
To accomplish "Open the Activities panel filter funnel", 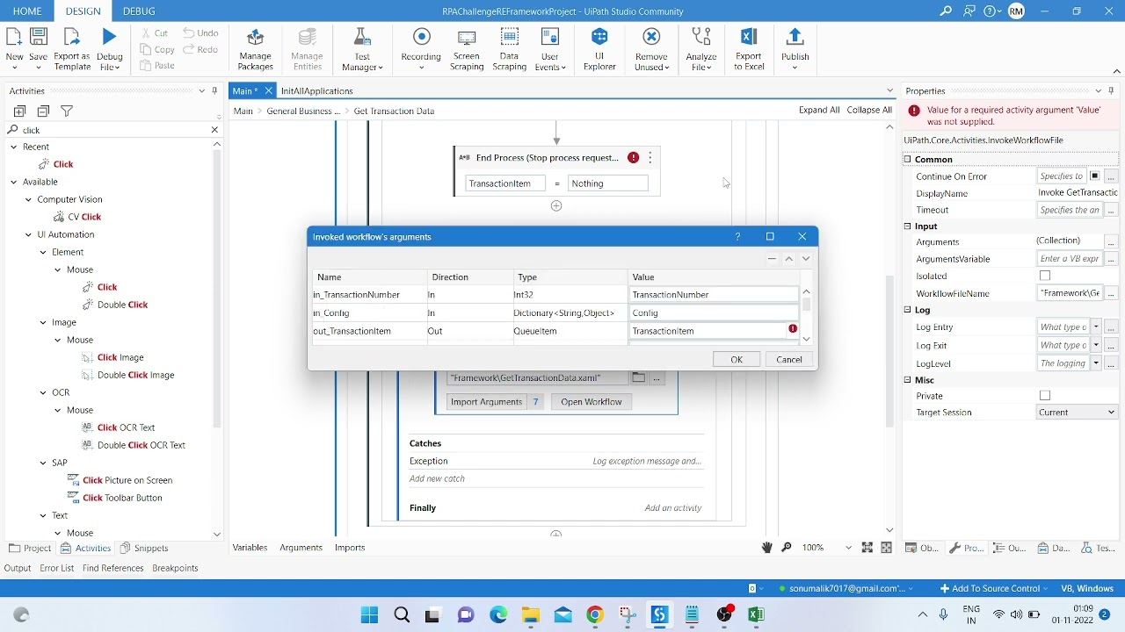I will click(67, 111).
